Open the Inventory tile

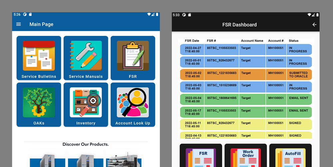click(x=86, y=104)
